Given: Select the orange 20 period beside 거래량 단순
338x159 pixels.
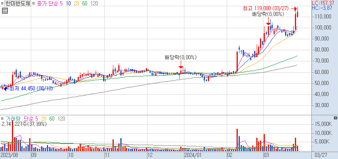Looking at the screenshot, I should pyautogui.click(x=44, y=119).
